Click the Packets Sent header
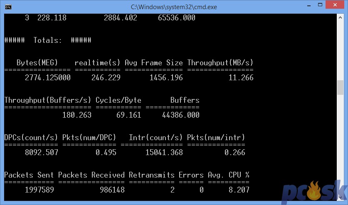Screen dimensions: 348x205 pos(29,175)
